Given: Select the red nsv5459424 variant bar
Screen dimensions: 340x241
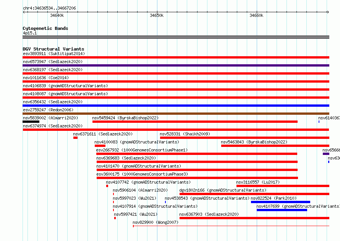Looking at the screenshot, I should [195, 122].
